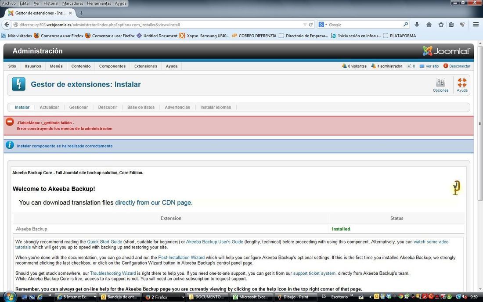
Task: Click 1 administrador status item
Action: 386,66
